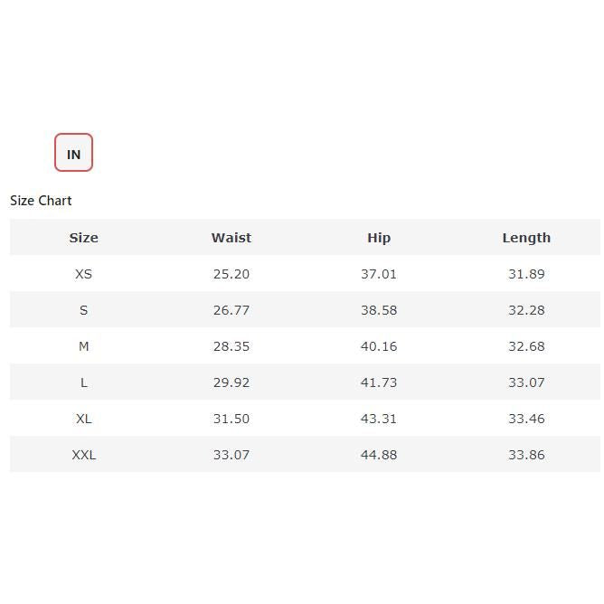Select the Waist column header
The width and height of the screenshot is (604, 604).
click(x=231, y=238)
